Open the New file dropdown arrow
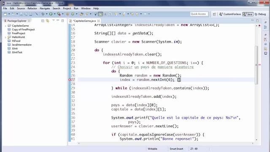The height and width of the screenshot is (152, 270). 9,14
